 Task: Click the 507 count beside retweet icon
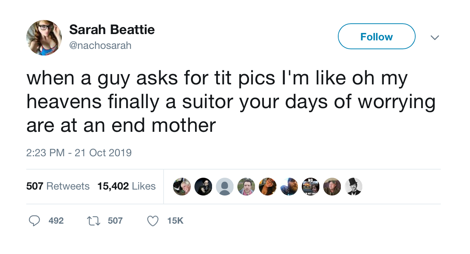pyautogui.click(x=115, y=221)
